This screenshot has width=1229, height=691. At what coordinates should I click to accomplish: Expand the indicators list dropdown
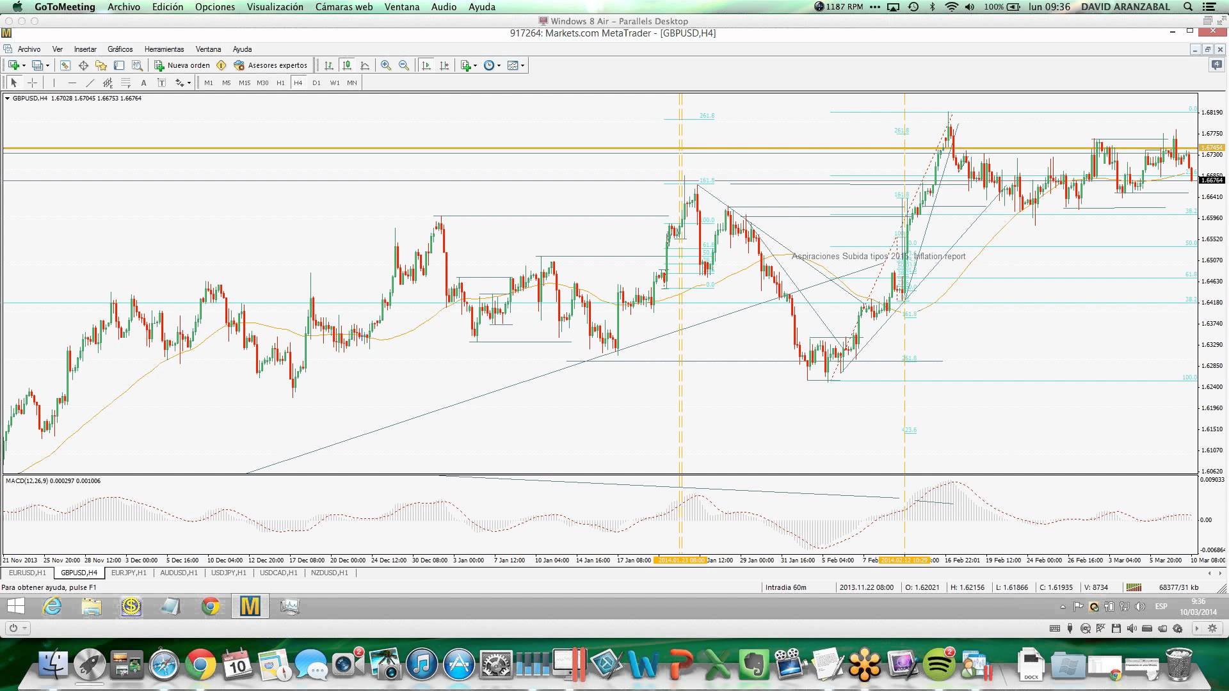[475, 65]
